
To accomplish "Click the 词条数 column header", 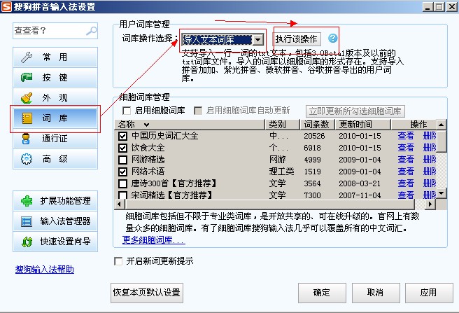I will tap(318, 125).
